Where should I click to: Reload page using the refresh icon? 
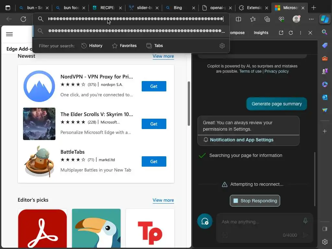pyautogui.click(x=23, y=19)
